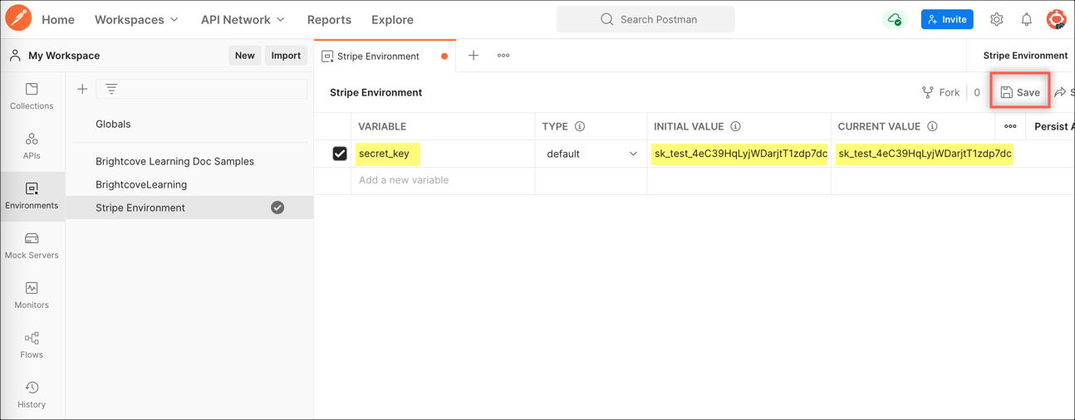Viewport: 1075px width, 420px height.
Task: Select the Globals item
Action: click(113, 124)
